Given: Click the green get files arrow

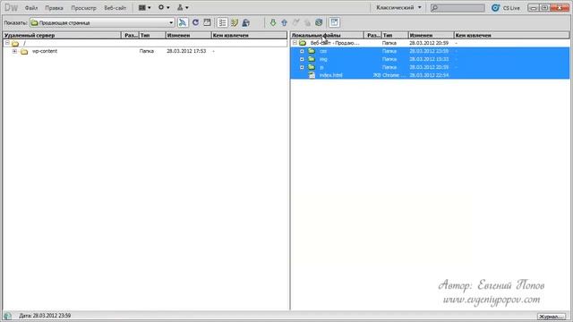Looking at the screenshot, I should pyautogui.click(x=272, y=22).
